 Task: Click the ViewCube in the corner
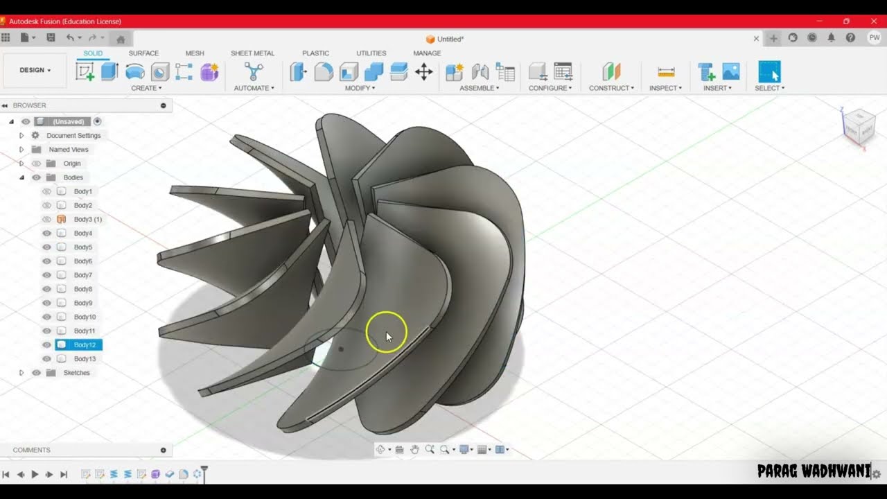click(858, 127)
